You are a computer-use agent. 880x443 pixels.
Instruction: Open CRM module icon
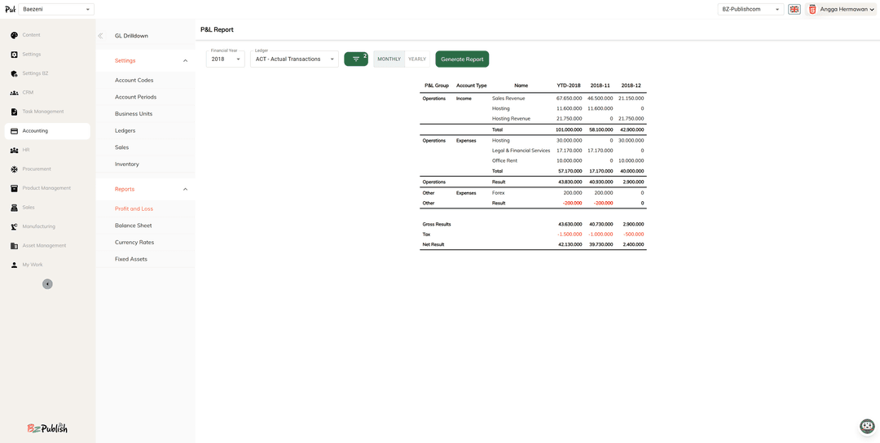tap(14, 93)
